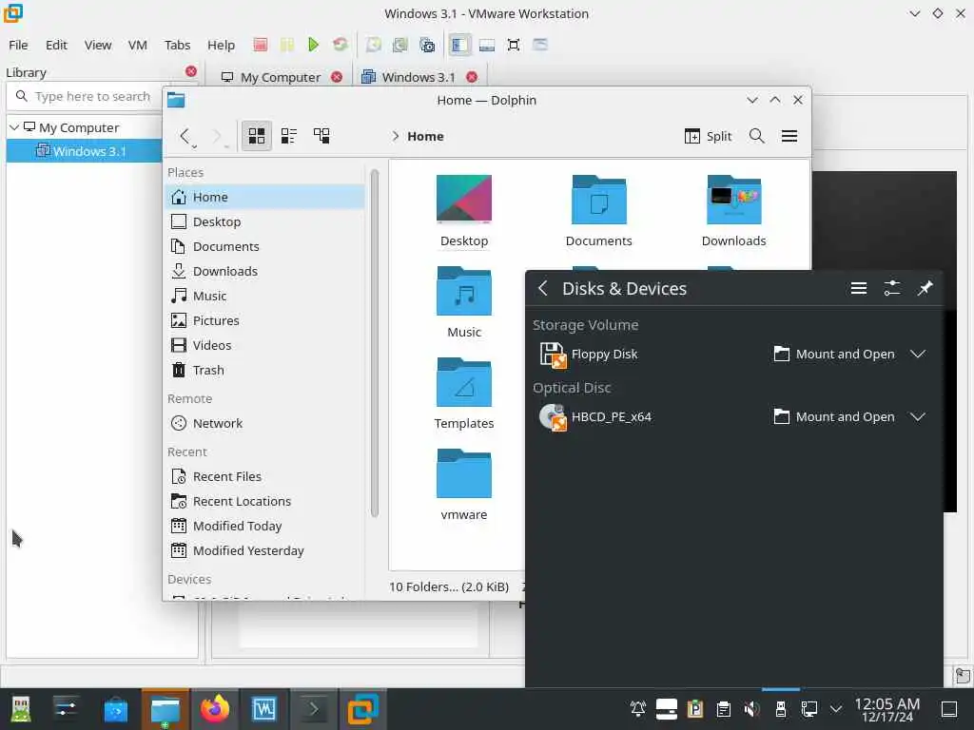Open View menu in VMware
974x730 pixels.
click(98, 45)
